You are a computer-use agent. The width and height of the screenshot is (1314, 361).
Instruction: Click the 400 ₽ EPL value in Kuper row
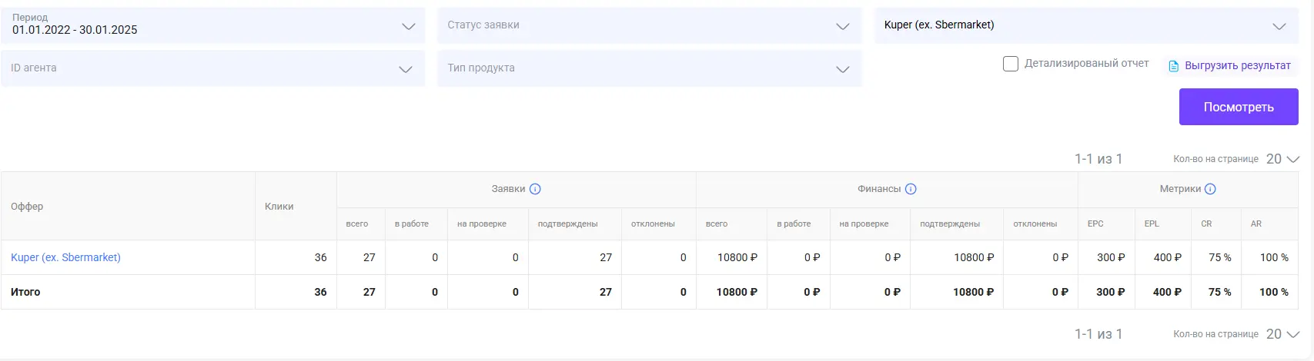[x=1167, y=257]
